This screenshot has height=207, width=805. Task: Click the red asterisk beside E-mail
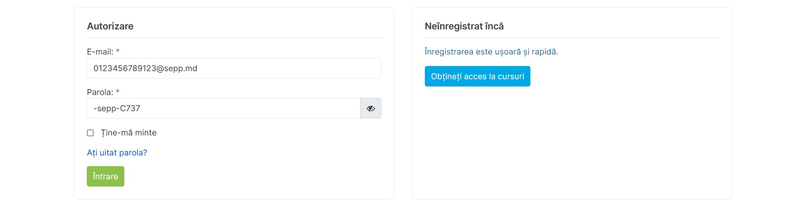coord(117,51)
